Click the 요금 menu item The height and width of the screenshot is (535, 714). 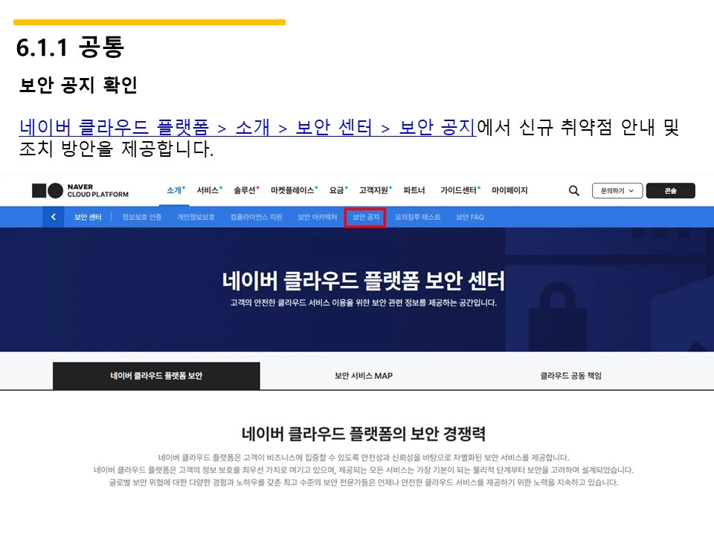coord(336,190)
